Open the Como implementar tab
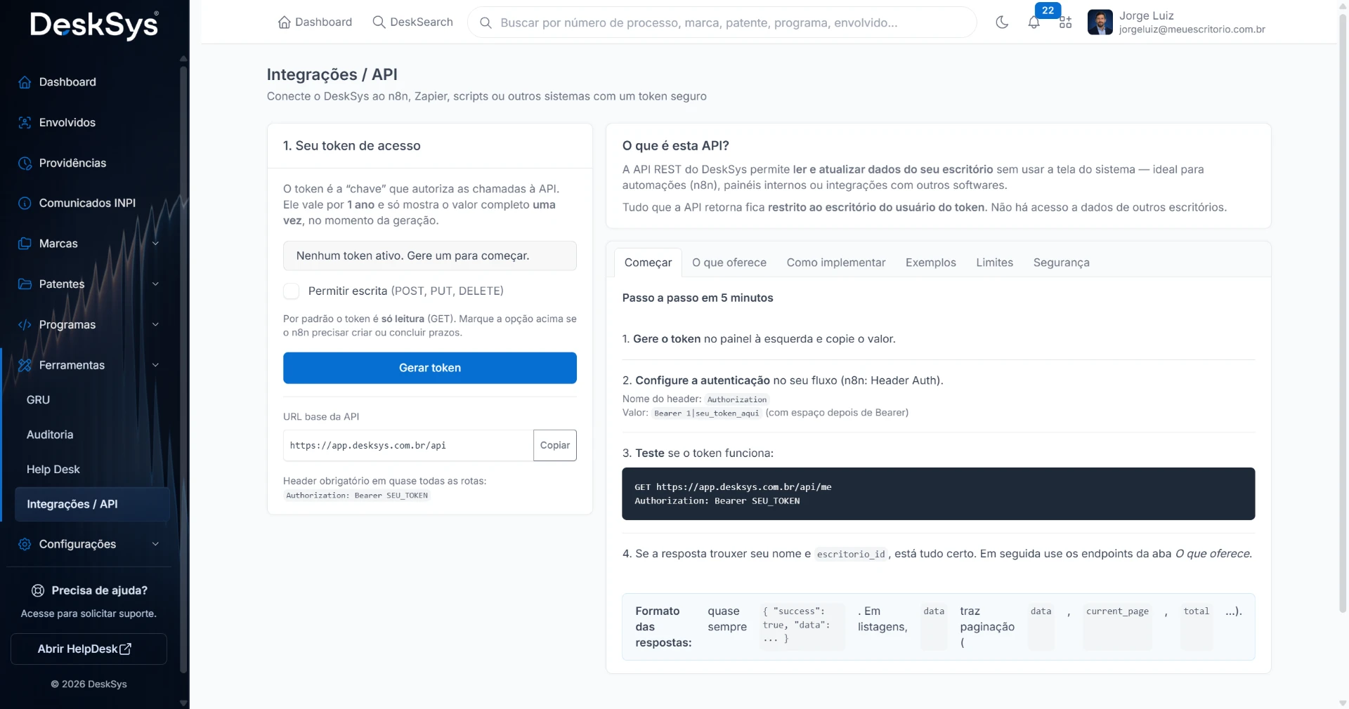 (836, 263)
